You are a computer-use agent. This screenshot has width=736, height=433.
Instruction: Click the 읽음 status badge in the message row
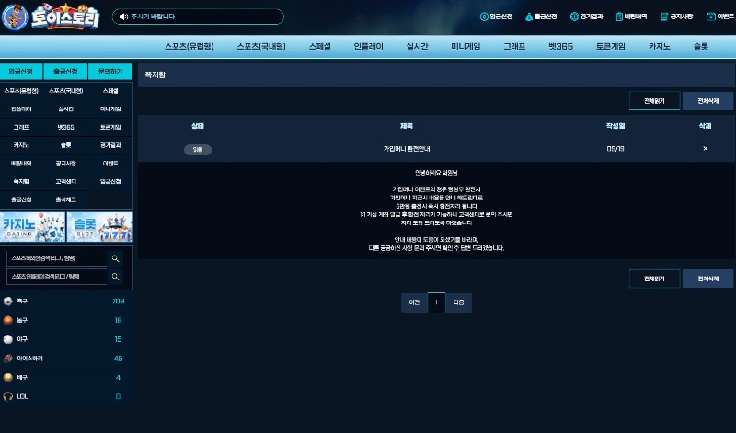click(x=198, y=150)
